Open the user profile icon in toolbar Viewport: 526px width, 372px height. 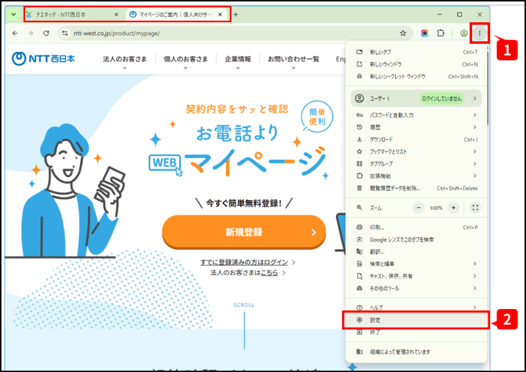(464, 33)
